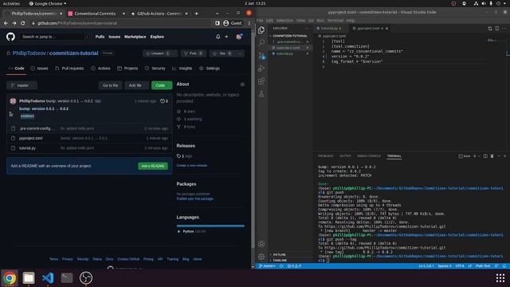Open the Google Chrome app menu in the top bar
The image size is (510, 287).
point(48,3)
